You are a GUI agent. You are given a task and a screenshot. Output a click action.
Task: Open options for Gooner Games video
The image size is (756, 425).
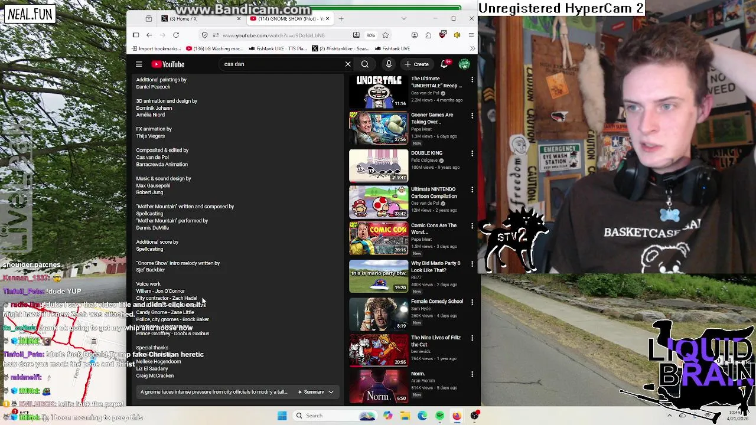[x=472, y=116]
